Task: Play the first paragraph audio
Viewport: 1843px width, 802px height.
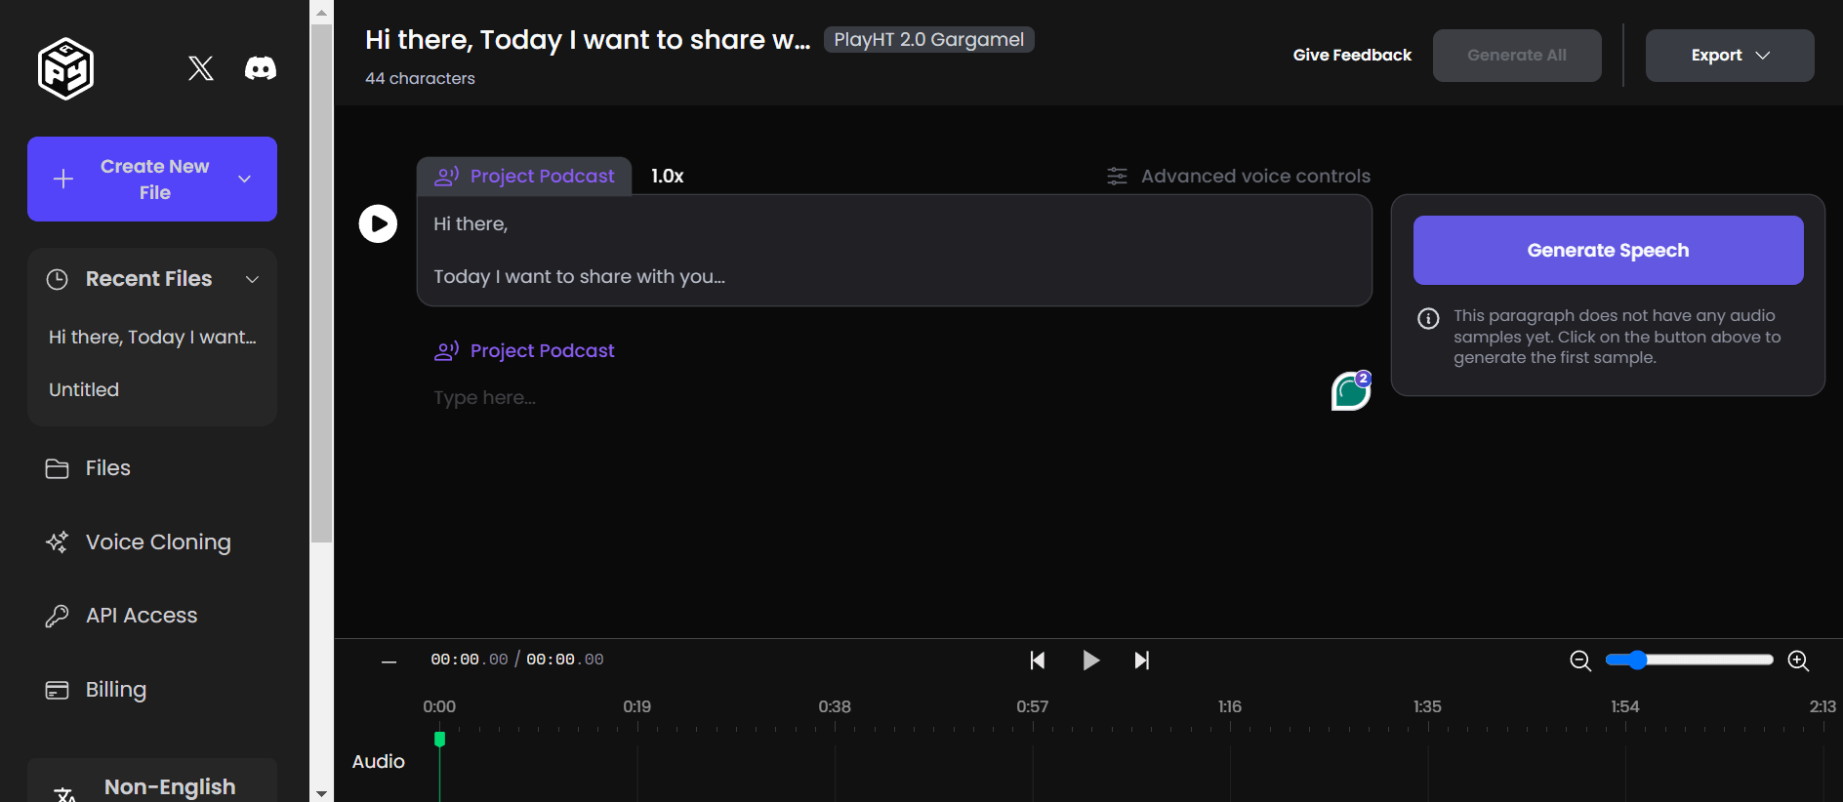Action: [378, 223]
